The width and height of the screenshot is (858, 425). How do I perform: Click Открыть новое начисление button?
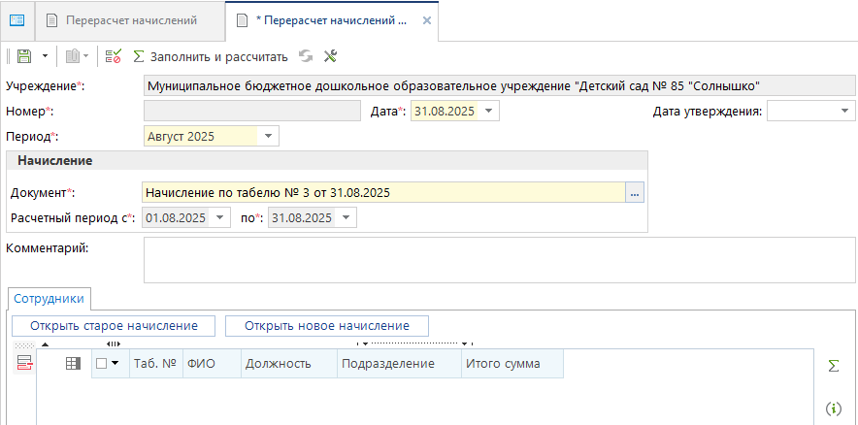pyautogui.click(x=327, y=326)
